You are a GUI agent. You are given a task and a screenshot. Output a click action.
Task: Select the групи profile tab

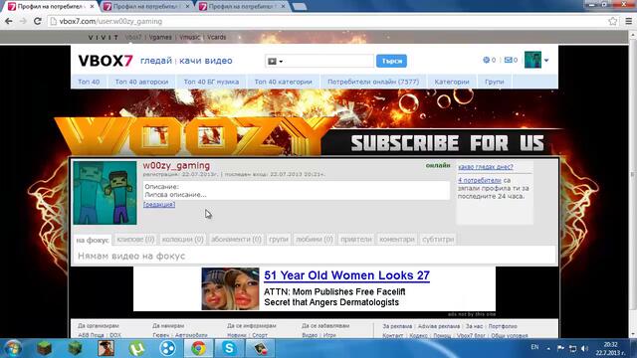pyautogui.click(x=279, y=240)
